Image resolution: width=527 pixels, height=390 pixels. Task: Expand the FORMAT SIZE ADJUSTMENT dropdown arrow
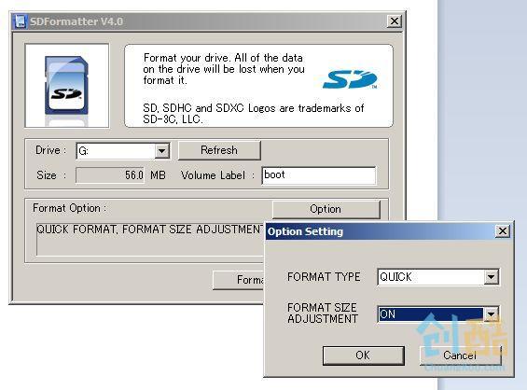491,314
